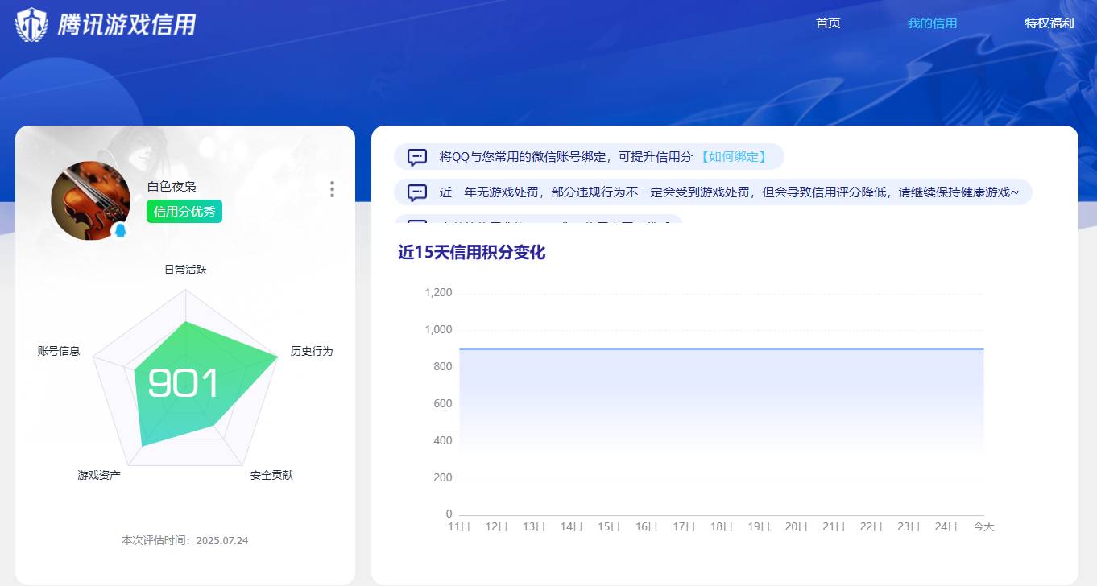Click the speech bubble icon beside the QQ binding tip
Screen dimensions: 1097x586
click(416, 156)
